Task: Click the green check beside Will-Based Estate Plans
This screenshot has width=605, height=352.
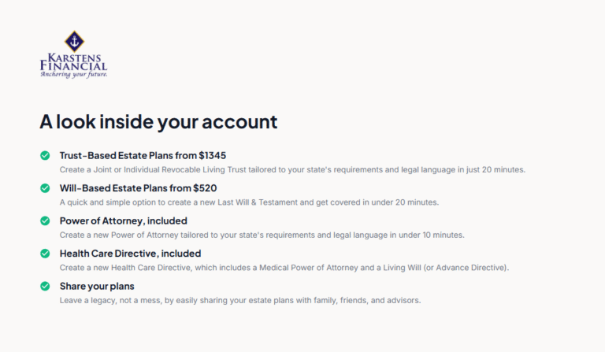Action: click(x=45, y=188)
